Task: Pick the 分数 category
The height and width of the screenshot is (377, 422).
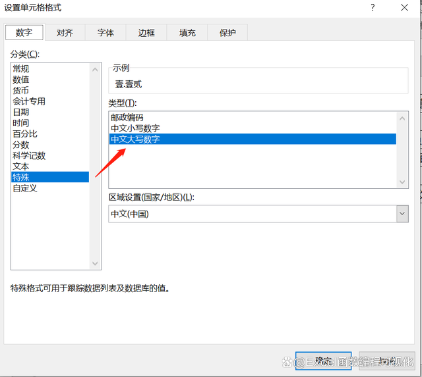Action: [x=50, y=145]
